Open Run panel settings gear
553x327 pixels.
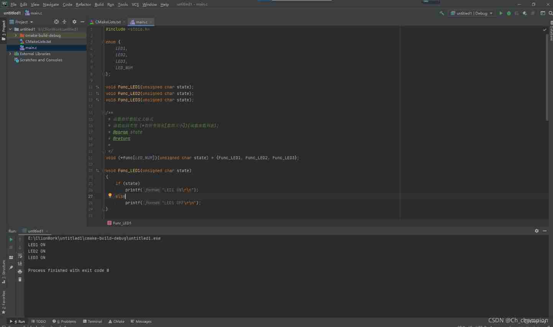coord(537,231)
